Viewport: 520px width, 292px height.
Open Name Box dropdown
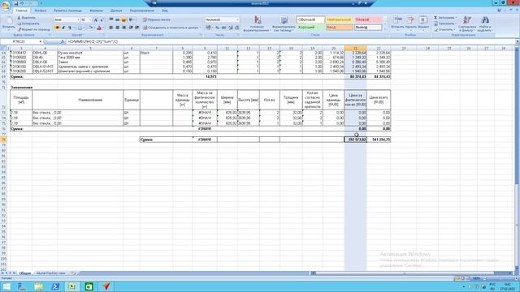coord(40,41)
